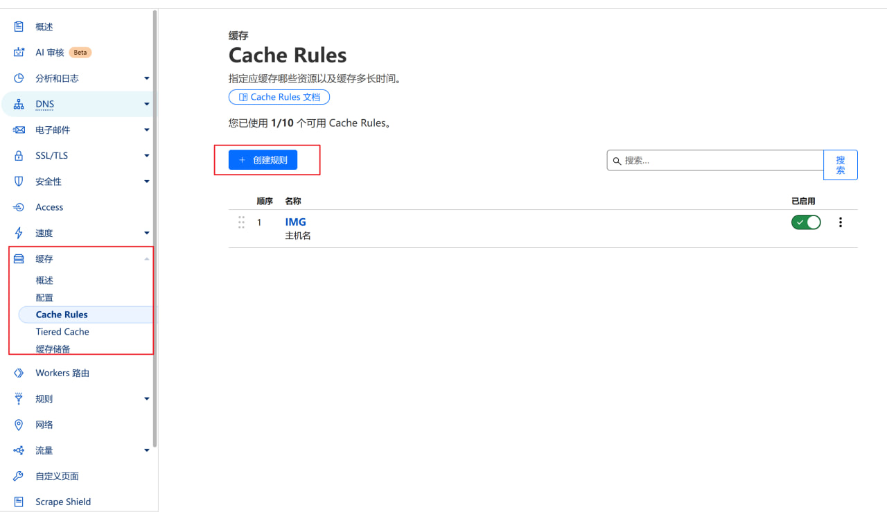Image resolution: width=887 pixels, height=512 pixels.
Task: Click the SSL/TLS padlock icon
Action: pyautogui.click(x=19, y=156)
